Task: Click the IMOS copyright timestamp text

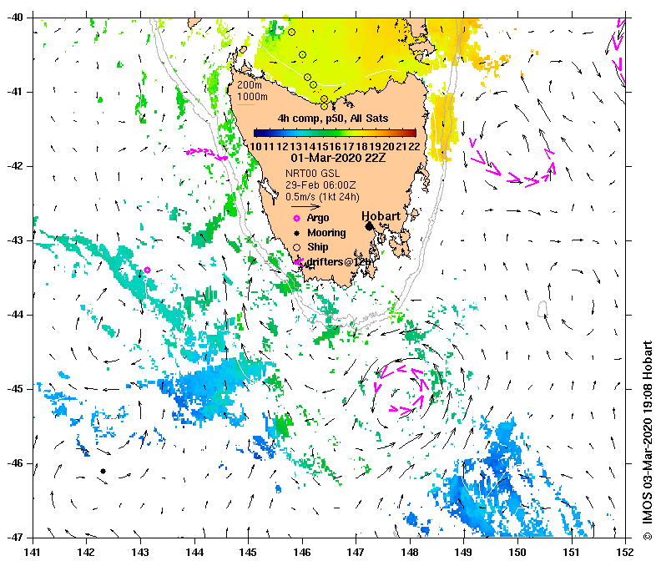Action: [x=648, y=441]
